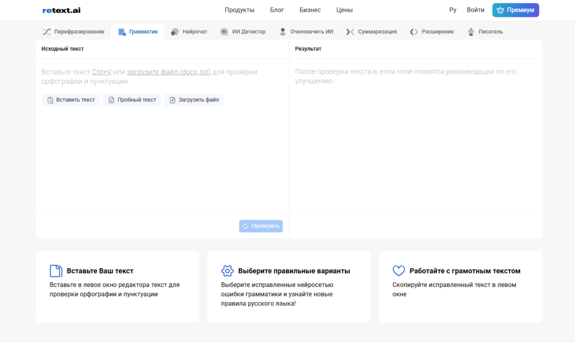The width and height of the screenshot is (575, 343).
Task: Click the document icon on Пробный текст
Action: point(112,100)
